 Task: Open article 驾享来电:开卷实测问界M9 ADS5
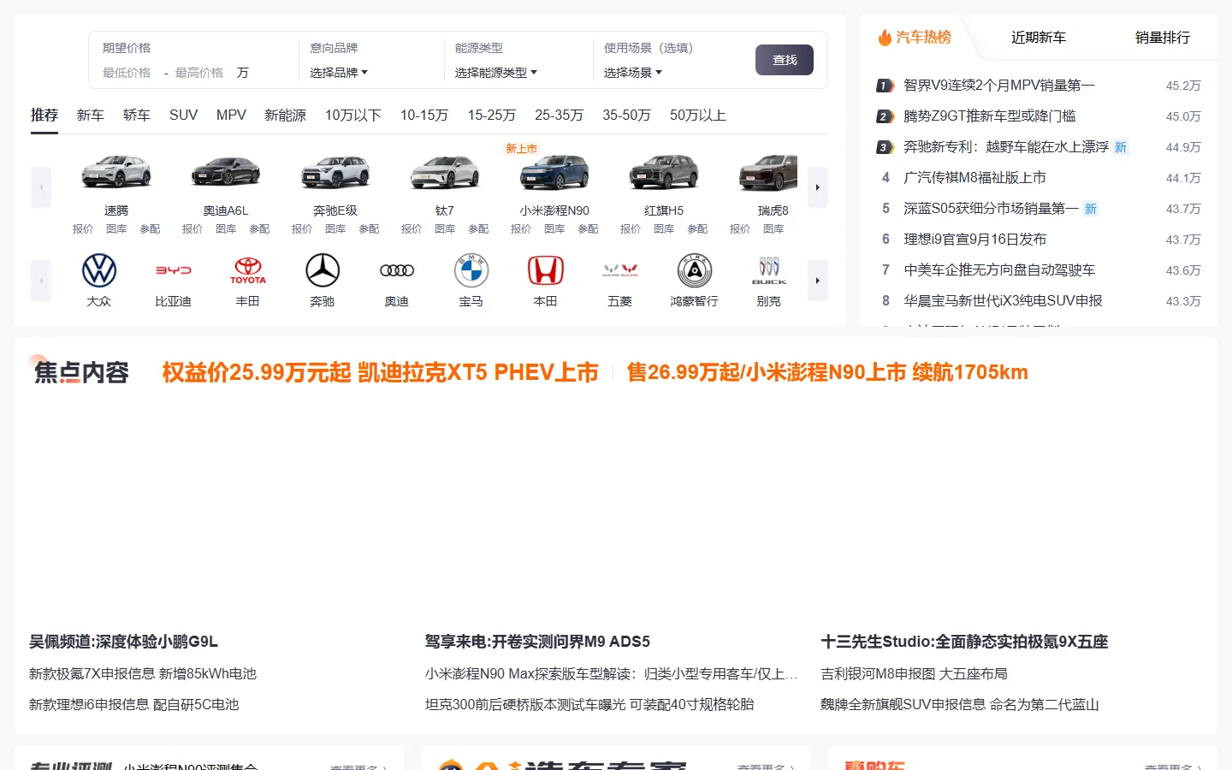[x=537, y=641]
